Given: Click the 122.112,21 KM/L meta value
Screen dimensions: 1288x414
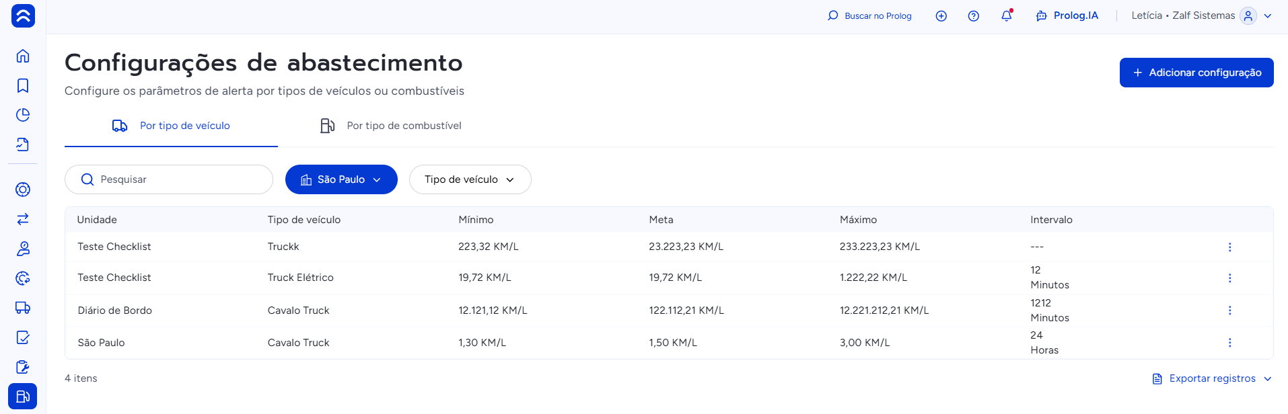Looking at the screenshot, I should pos(686,310).
